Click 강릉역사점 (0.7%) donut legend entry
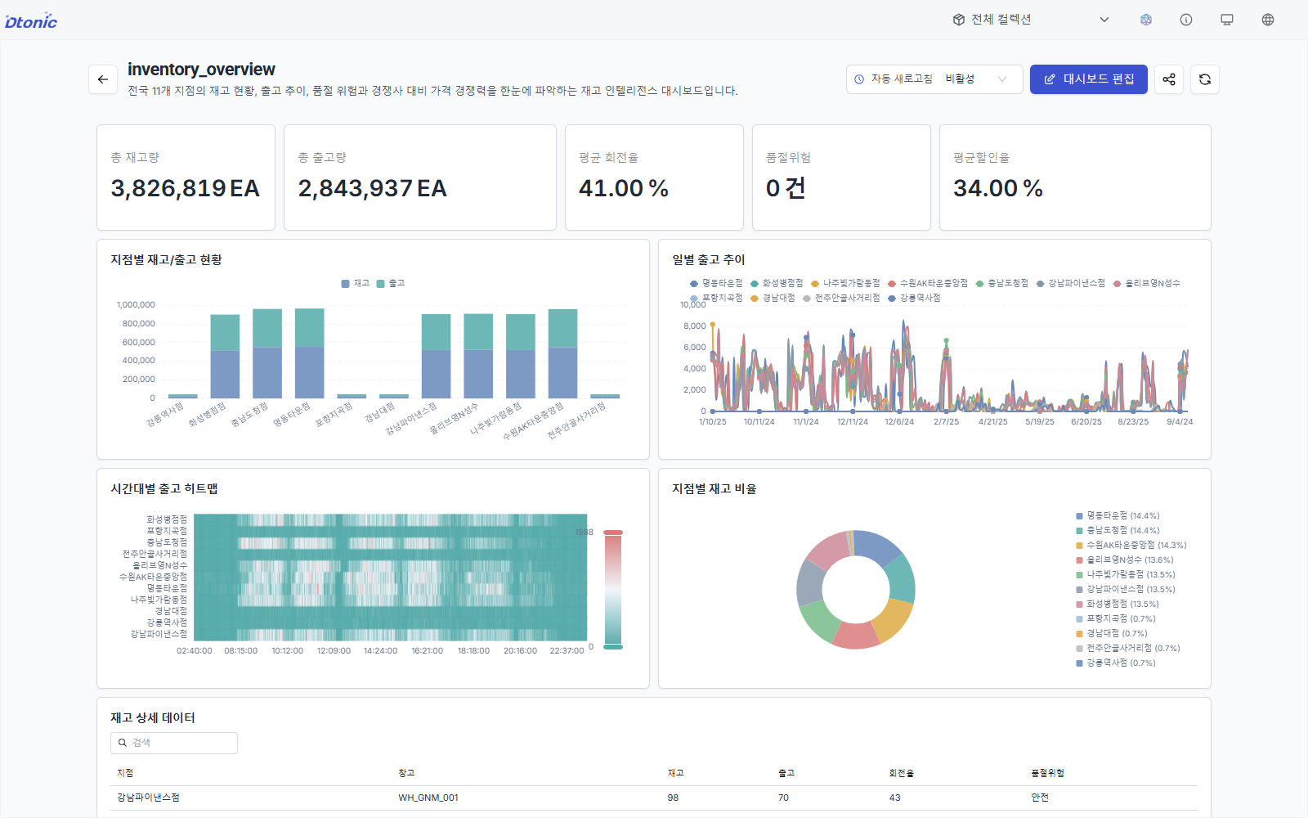This screenshot has width=1308, height=818. [1116, 663]
